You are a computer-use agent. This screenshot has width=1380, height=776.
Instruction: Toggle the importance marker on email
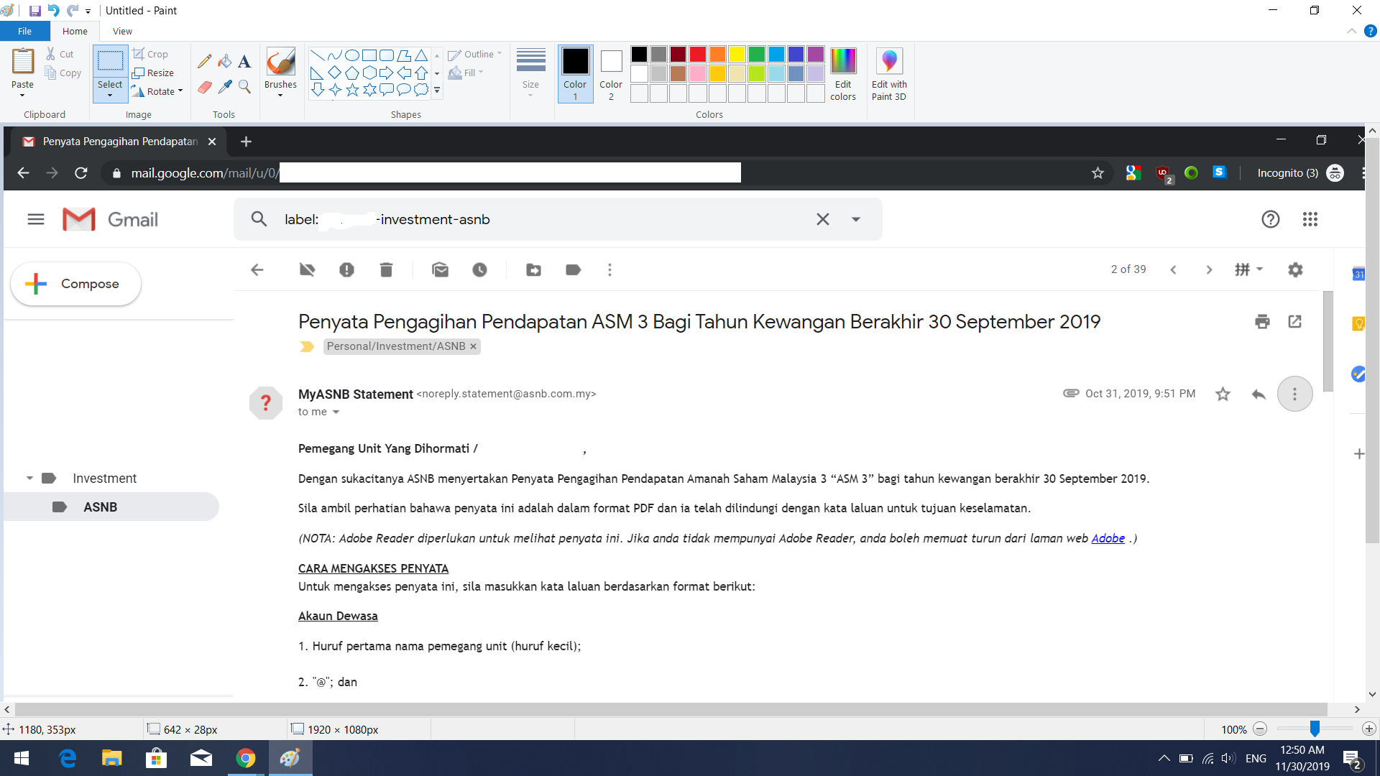click(307, 347)
